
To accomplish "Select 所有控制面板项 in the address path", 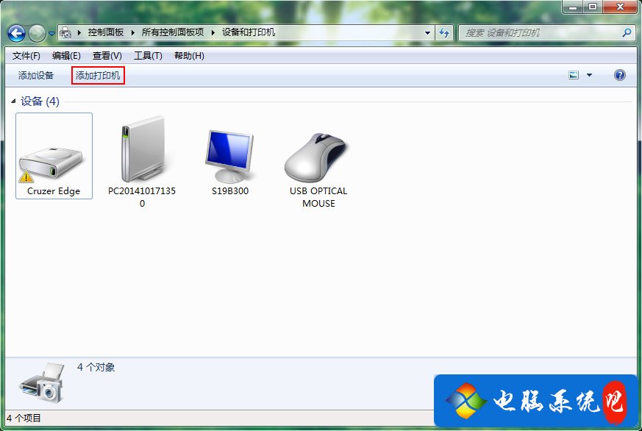I will pos(173,32).
